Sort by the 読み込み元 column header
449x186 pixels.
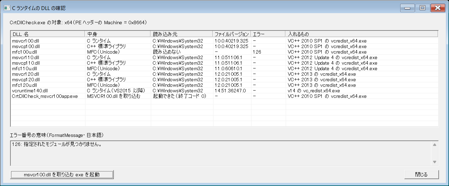(x=182, y=34)
